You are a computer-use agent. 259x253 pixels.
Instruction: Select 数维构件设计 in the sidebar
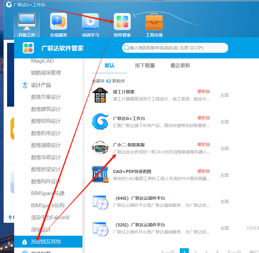pyautogui.click(x=46, y=182)
